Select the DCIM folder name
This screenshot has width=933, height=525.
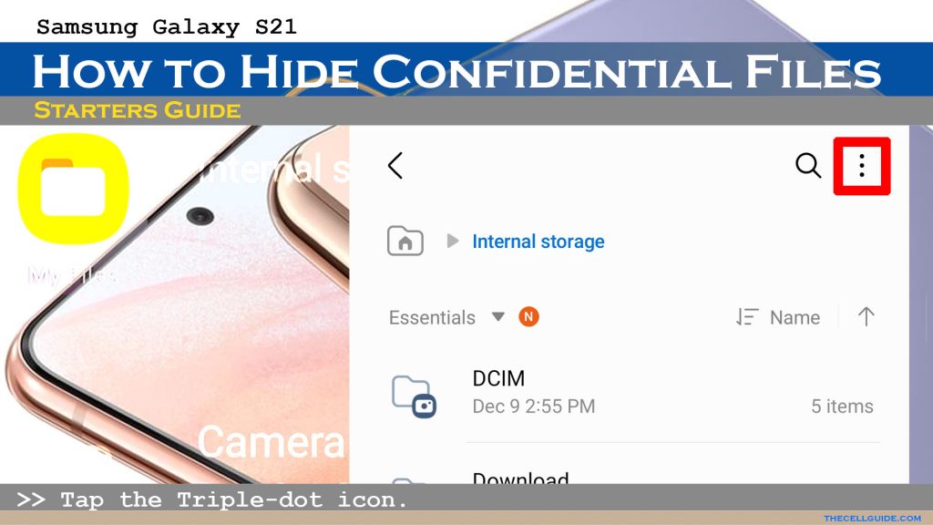[x=498, y=378]
